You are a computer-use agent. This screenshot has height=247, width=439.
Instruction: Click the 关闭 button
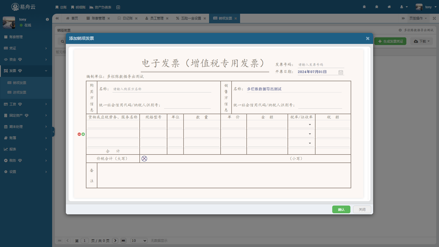click(362, 209)
